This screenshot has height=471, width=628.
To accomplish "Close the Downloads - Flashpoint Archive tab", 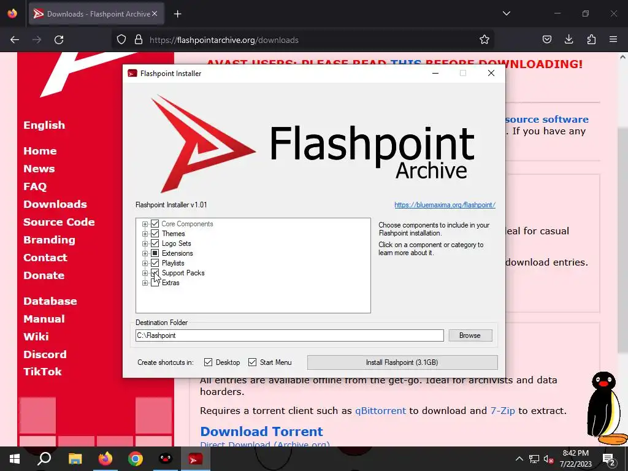I will pos(155,13).
